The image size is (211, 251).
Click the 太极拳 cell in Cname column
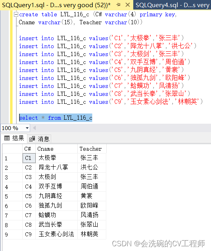(x=56, y=158)
